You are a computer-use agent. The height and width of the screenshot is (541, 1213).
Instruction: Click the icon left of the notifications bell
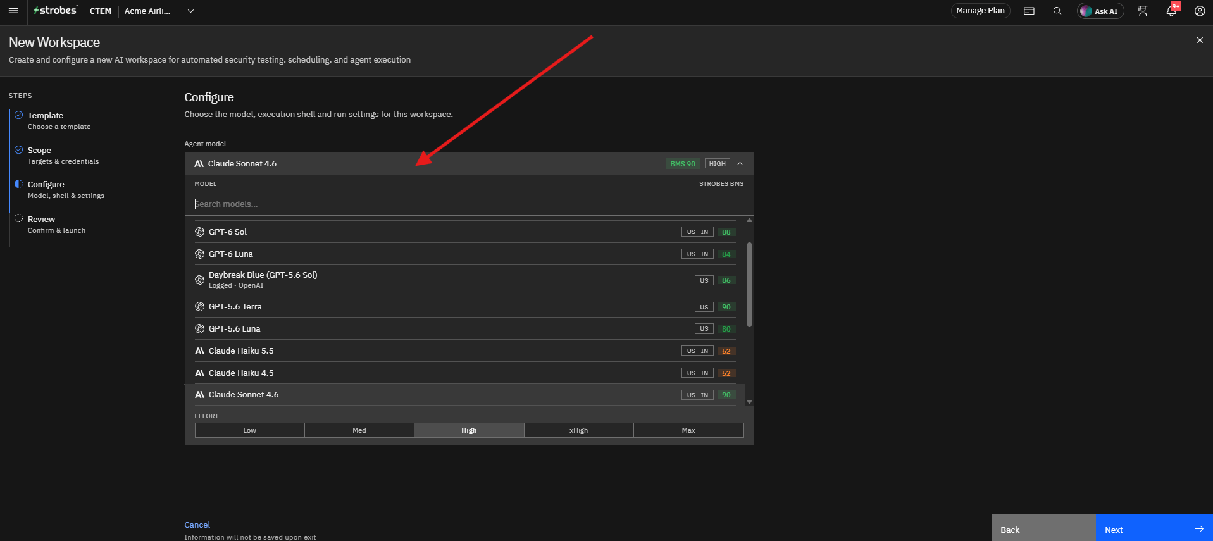(1143, 11)
